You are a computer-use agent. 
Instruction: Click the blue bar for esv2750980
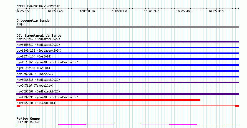tap(128, 77)
